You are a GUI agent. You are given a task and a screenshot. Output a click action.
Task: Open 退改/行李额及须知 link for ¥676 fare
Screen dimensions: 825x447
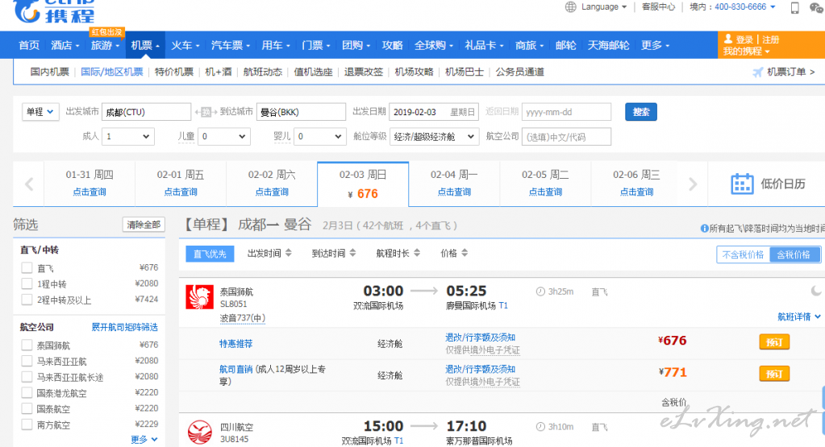(480, 337)
